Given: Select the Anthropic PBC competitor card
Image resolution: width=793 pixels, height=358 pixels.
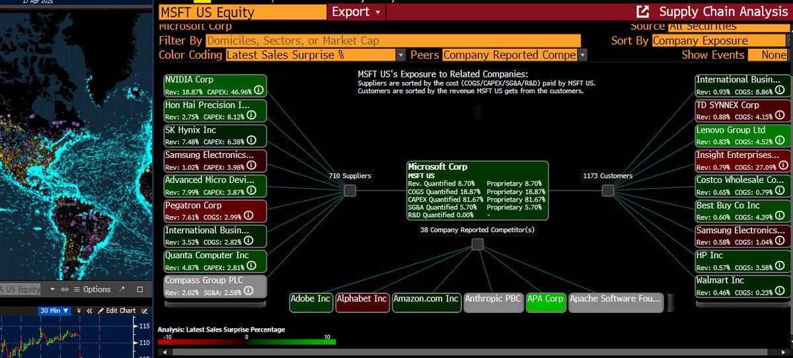Looking at the screenshot, I should point(493,302).
